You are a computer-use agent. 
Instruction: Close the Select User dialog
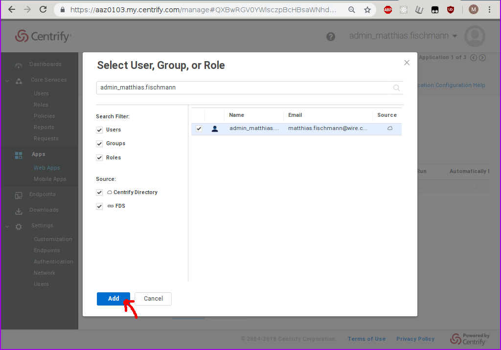point(407,63)
